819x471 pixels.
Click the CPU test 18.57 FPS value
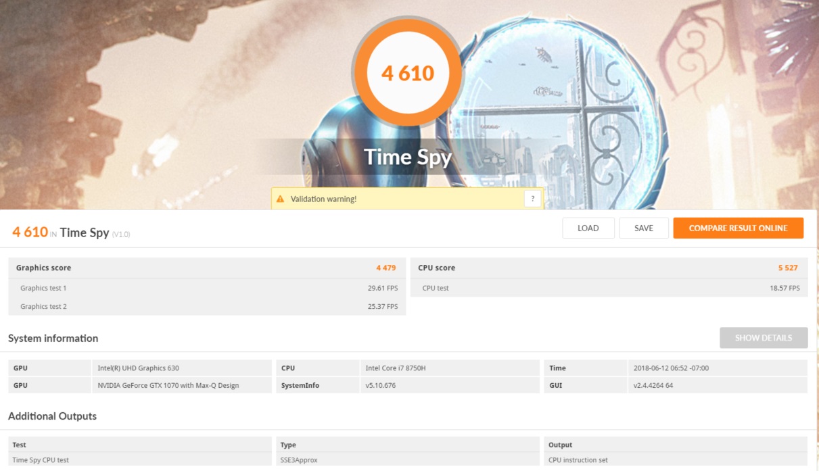pyautogui.click(x=784, y=289)
